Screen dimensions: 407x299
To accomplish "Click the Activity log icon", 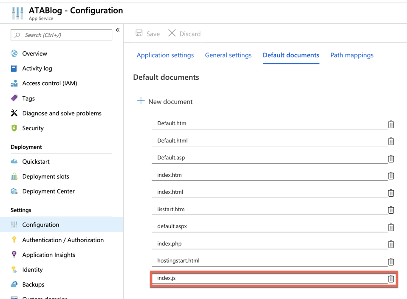I will [14, 68].
